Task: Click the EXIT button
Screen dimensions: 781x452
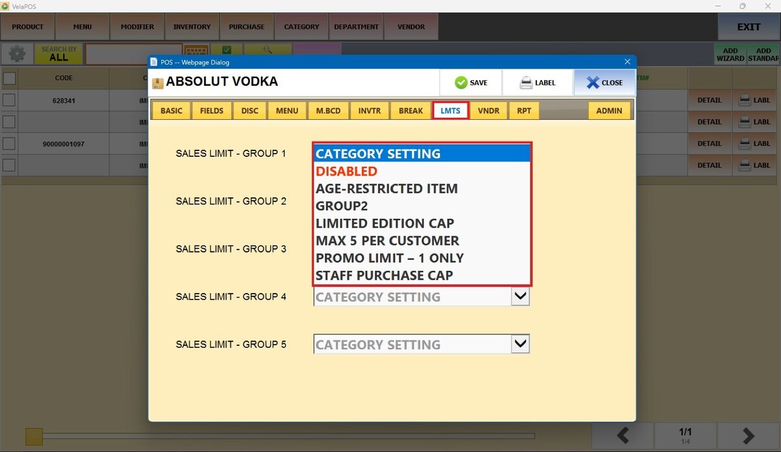Action: click(x=748, y=27)
